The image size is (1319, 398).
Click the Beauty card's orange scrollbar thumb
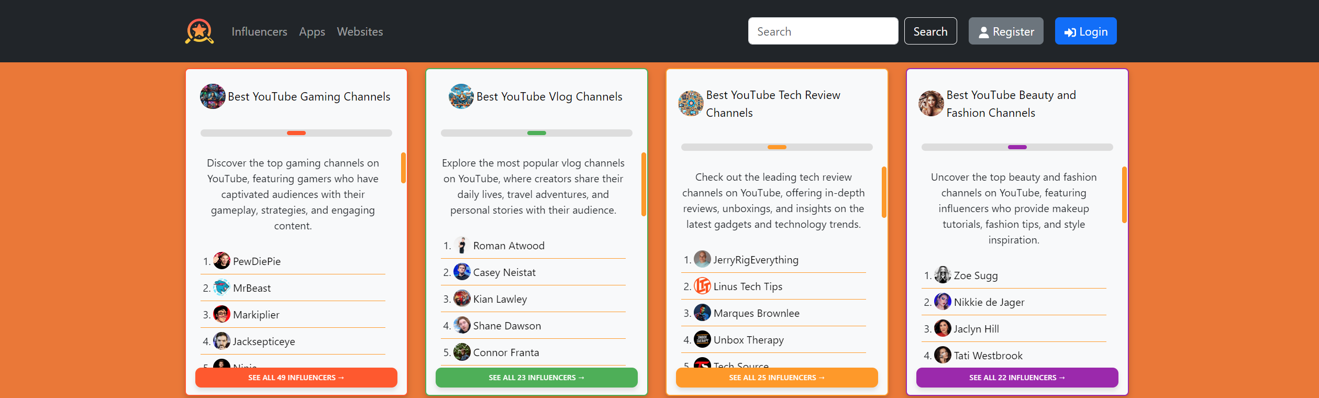click(1124, 195)
